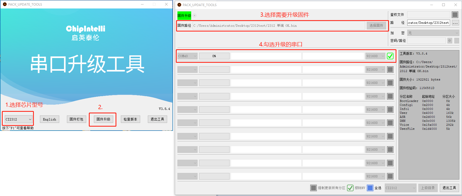Tick the checkbox in the second port row
462x196 pixels.
(x=390, y=69)
